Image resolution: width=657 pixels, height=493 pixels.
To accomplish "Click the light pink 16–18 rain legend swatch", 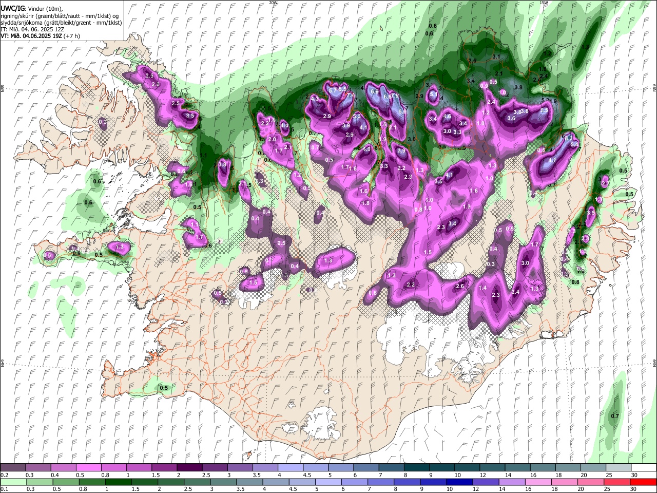I will click(x=538, y=482).
